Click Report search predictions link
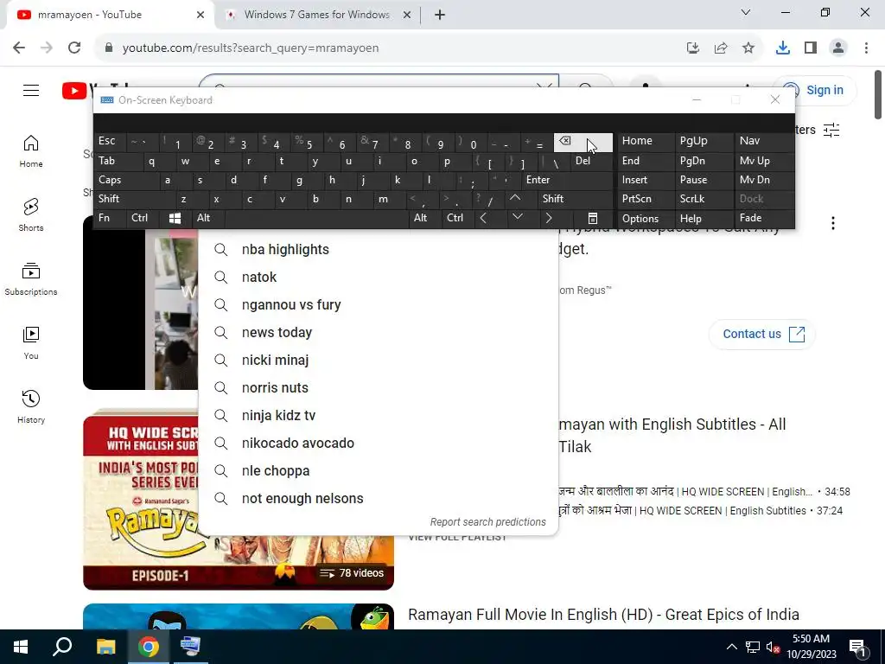885x664 pixels. coord(488,522)
